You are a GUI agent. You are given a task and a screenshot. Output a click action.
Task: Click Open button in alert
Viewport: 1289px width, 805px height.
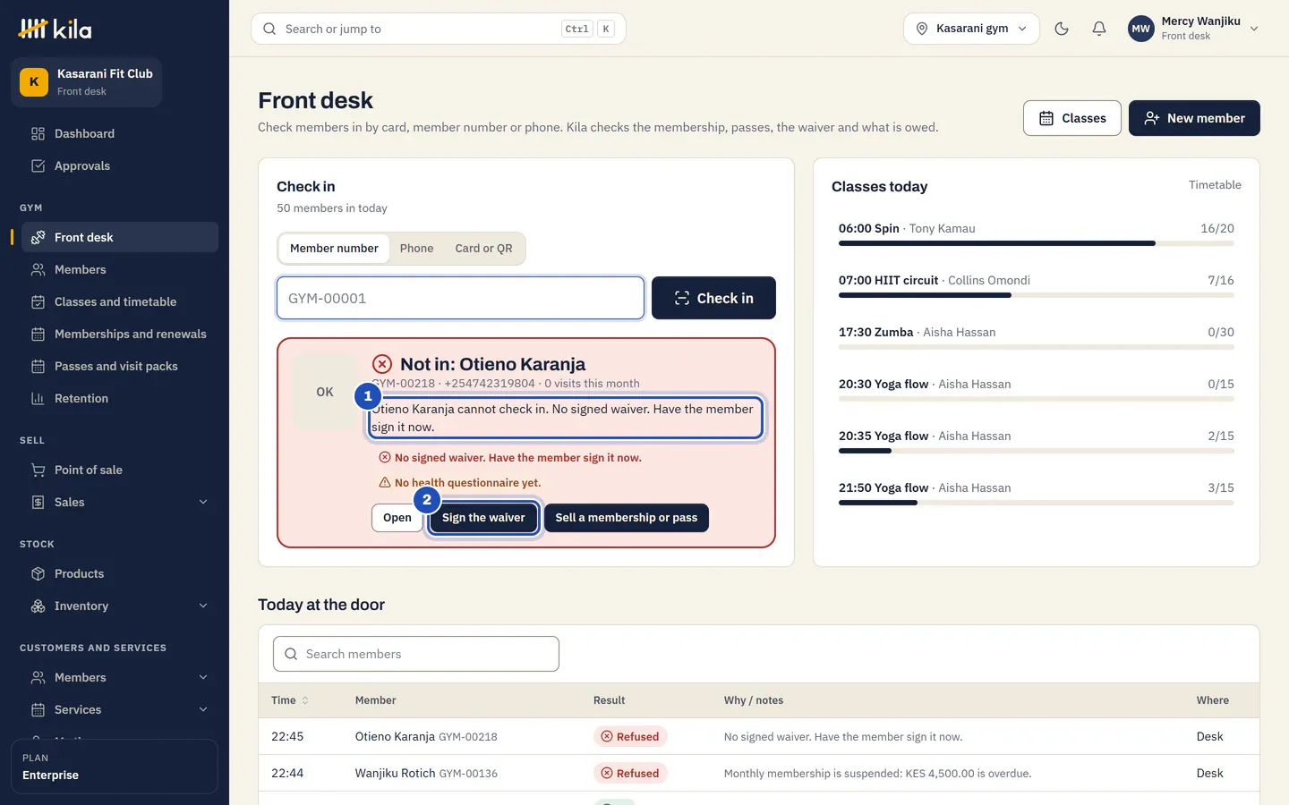pyautogui.click(x=397, y=518)
